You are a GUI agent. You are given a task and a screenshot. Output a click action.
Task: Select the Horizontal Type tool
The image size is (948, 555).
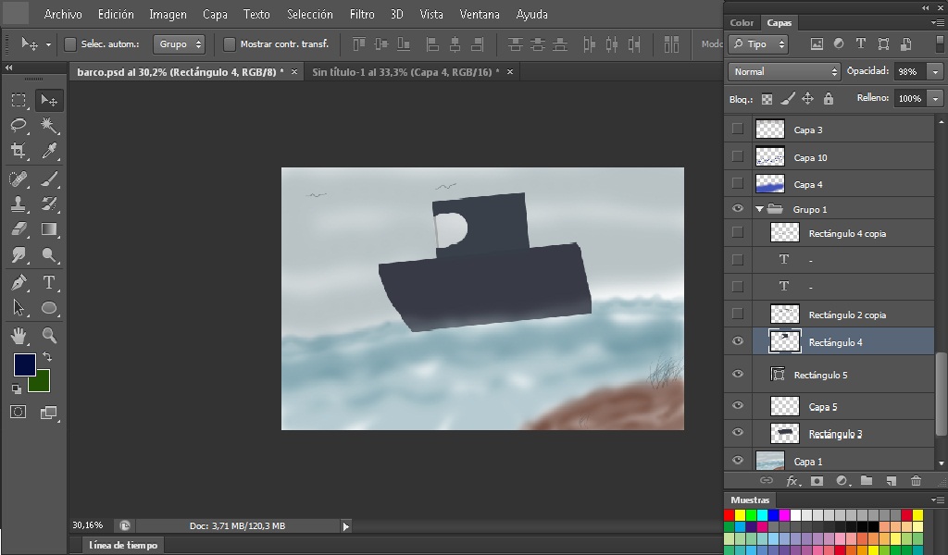[49, 282]
